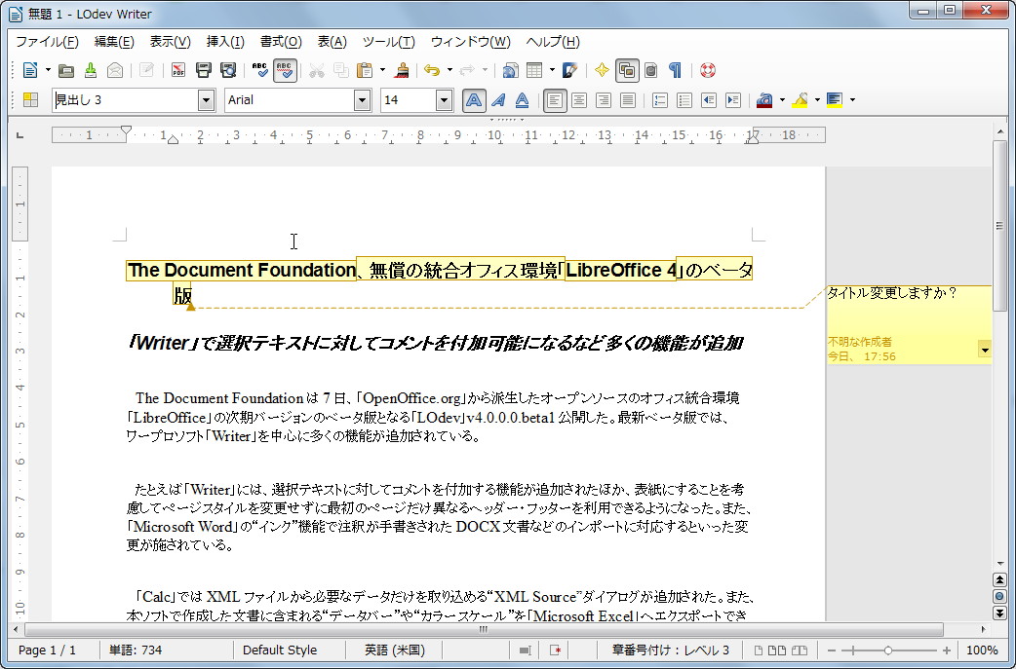Image resolution: width=1016 pixels, height=669 pixels.
Task: Toggle nonprinting characters pilcrow
Action: [675, 70]
